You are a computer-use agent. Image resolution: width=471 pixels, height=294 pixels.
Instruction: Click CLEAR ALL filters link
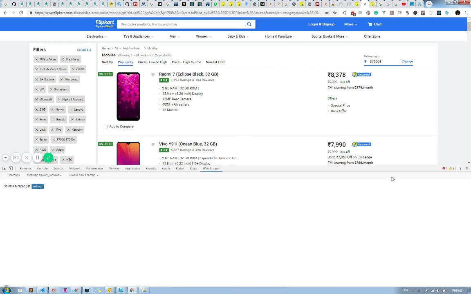(84, 50)
